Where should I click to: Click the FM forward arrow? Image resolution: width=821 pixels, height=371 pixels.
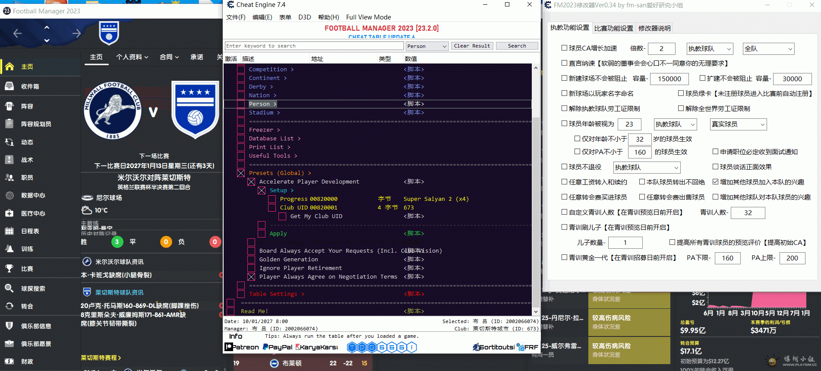pyautogui.click(x=76, y=33)
